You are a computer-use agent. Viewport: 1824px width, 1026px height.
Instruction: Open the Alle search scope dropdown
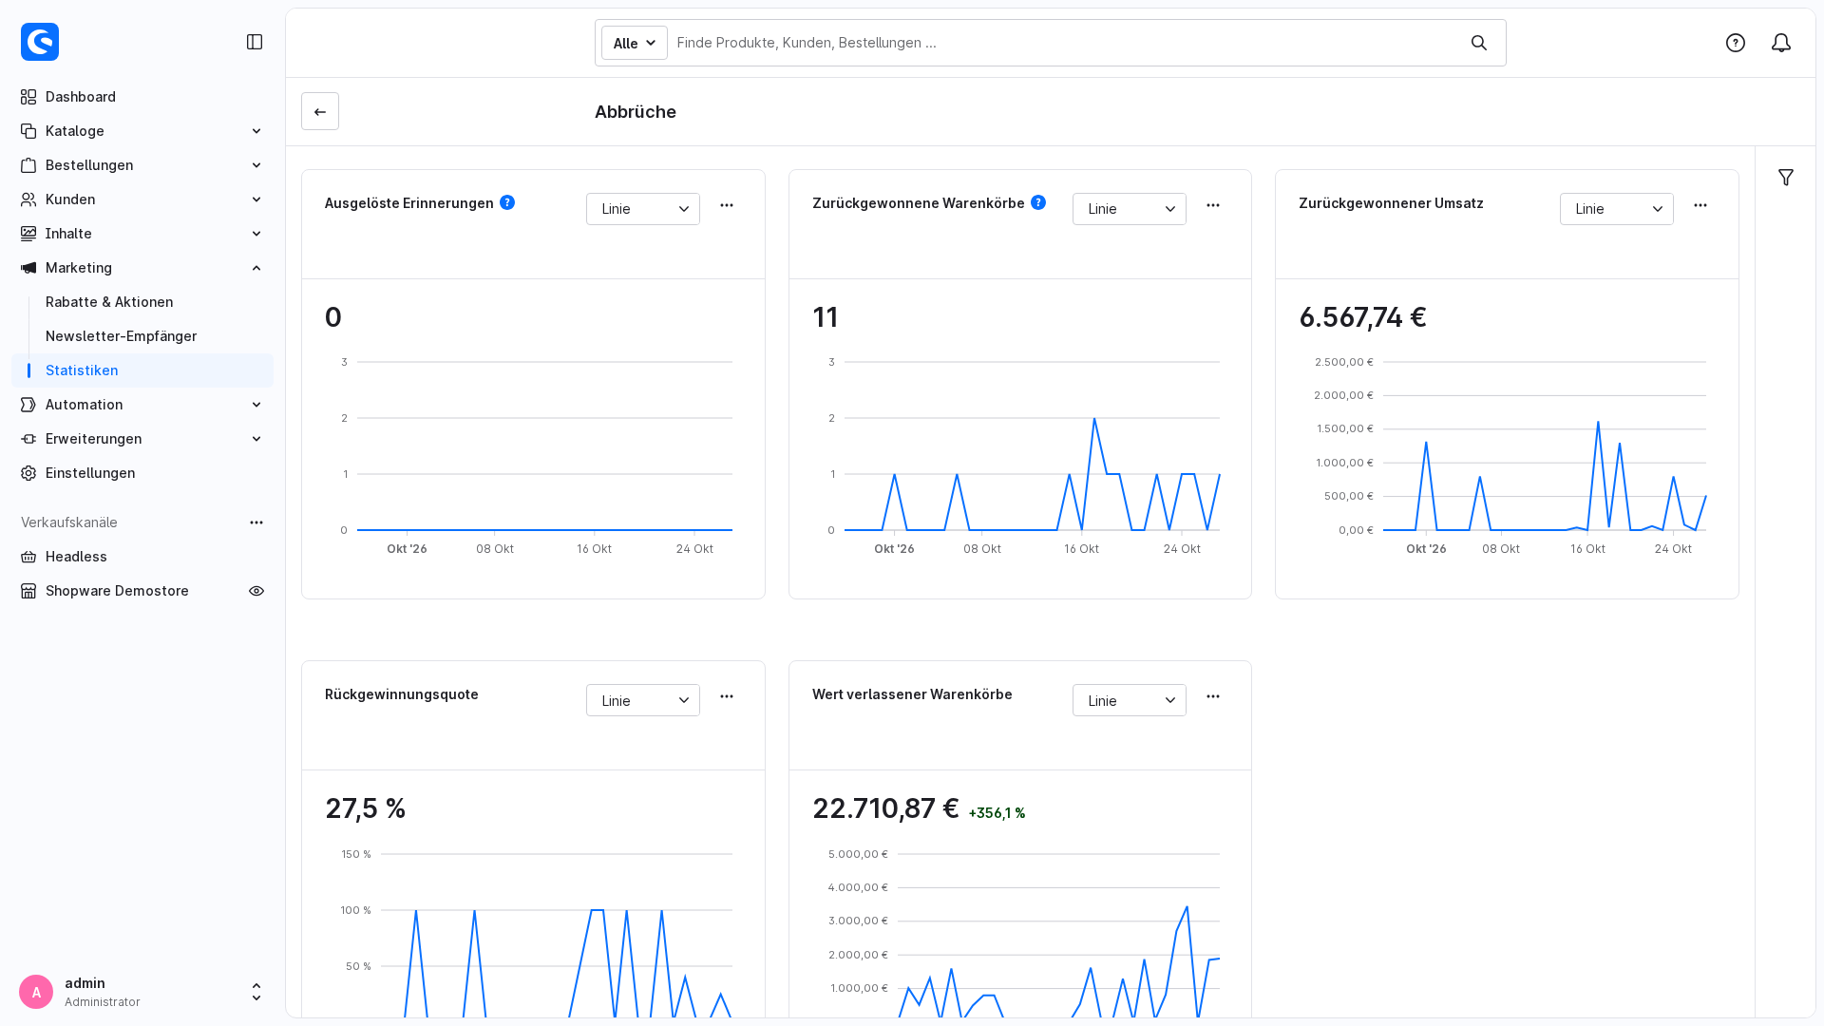[635, 43]
